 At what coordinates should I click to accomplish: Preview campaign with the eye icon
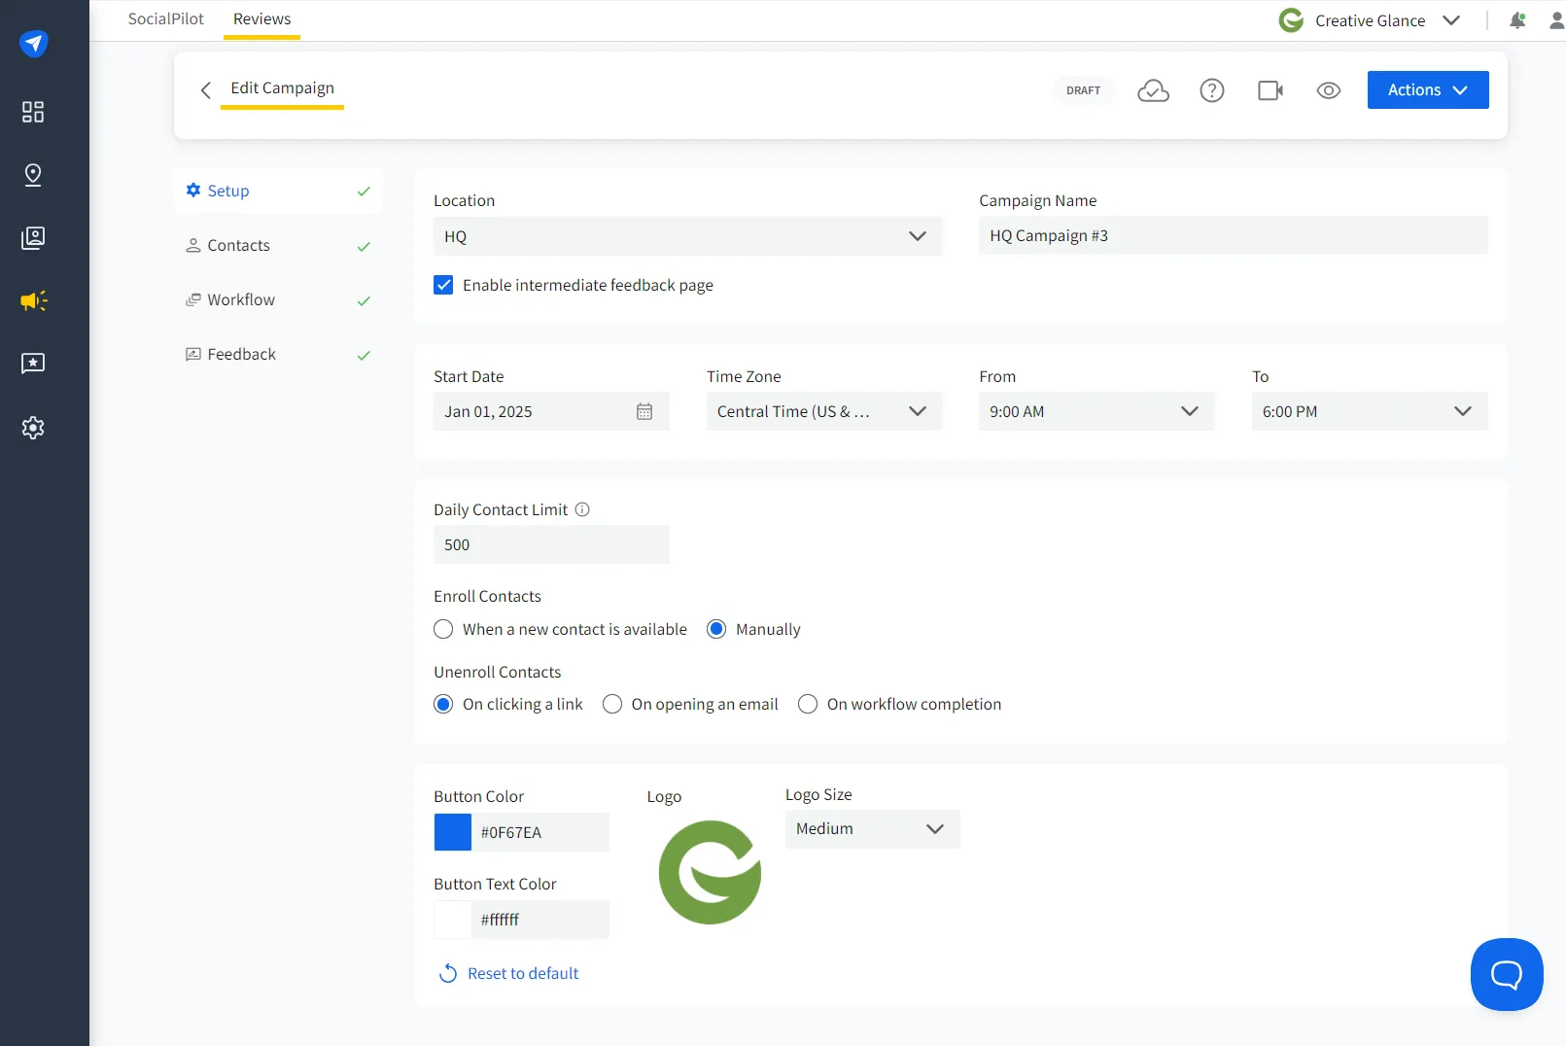pos(1329,89)
